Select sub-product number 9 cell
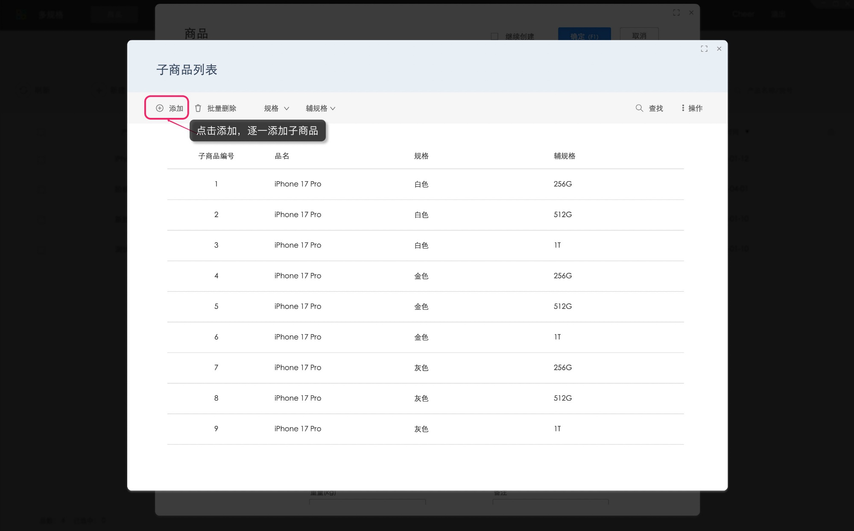The width and height of the screenshot is (854, 531). (216, 428)
